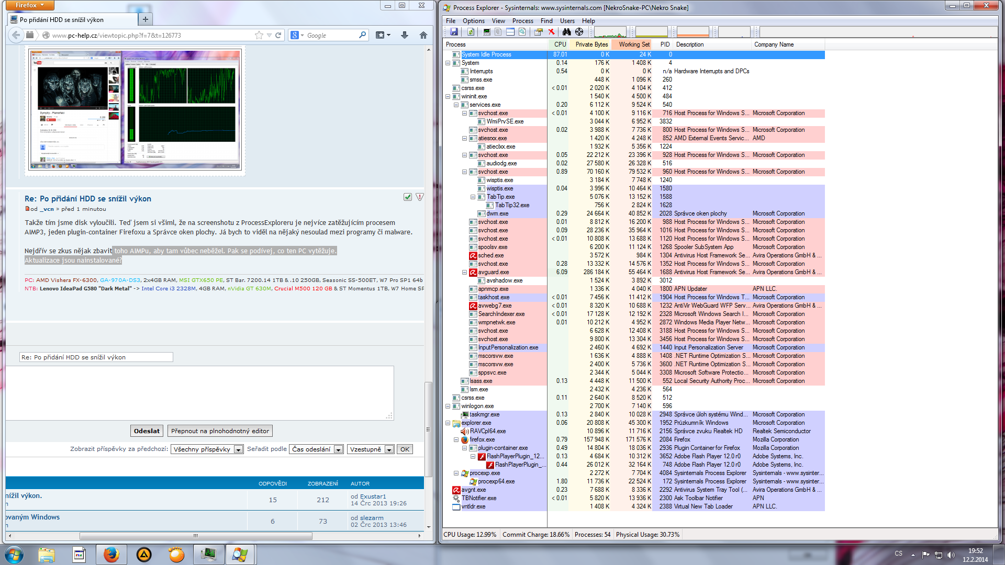Collapse the services.exe tree node
1005x565 pixels.
(x=456, y=105)
